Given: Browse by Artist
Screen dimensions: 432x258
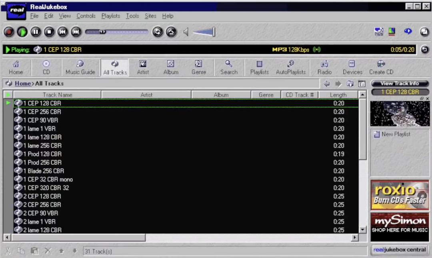Looking at the screenshot, I should (143, 68).
